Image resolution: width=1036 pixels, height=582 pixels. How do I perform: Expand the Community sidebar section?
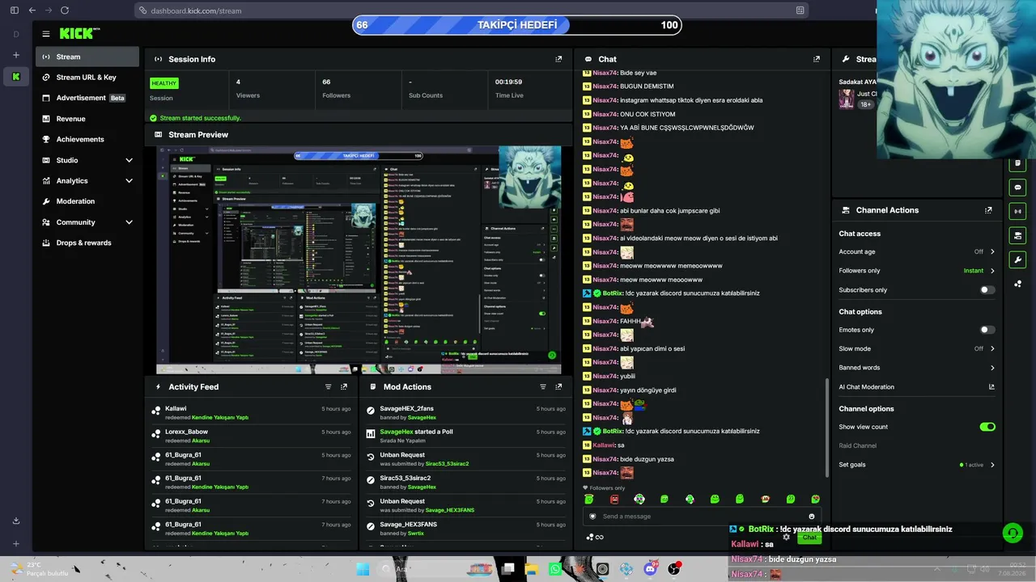87,222
